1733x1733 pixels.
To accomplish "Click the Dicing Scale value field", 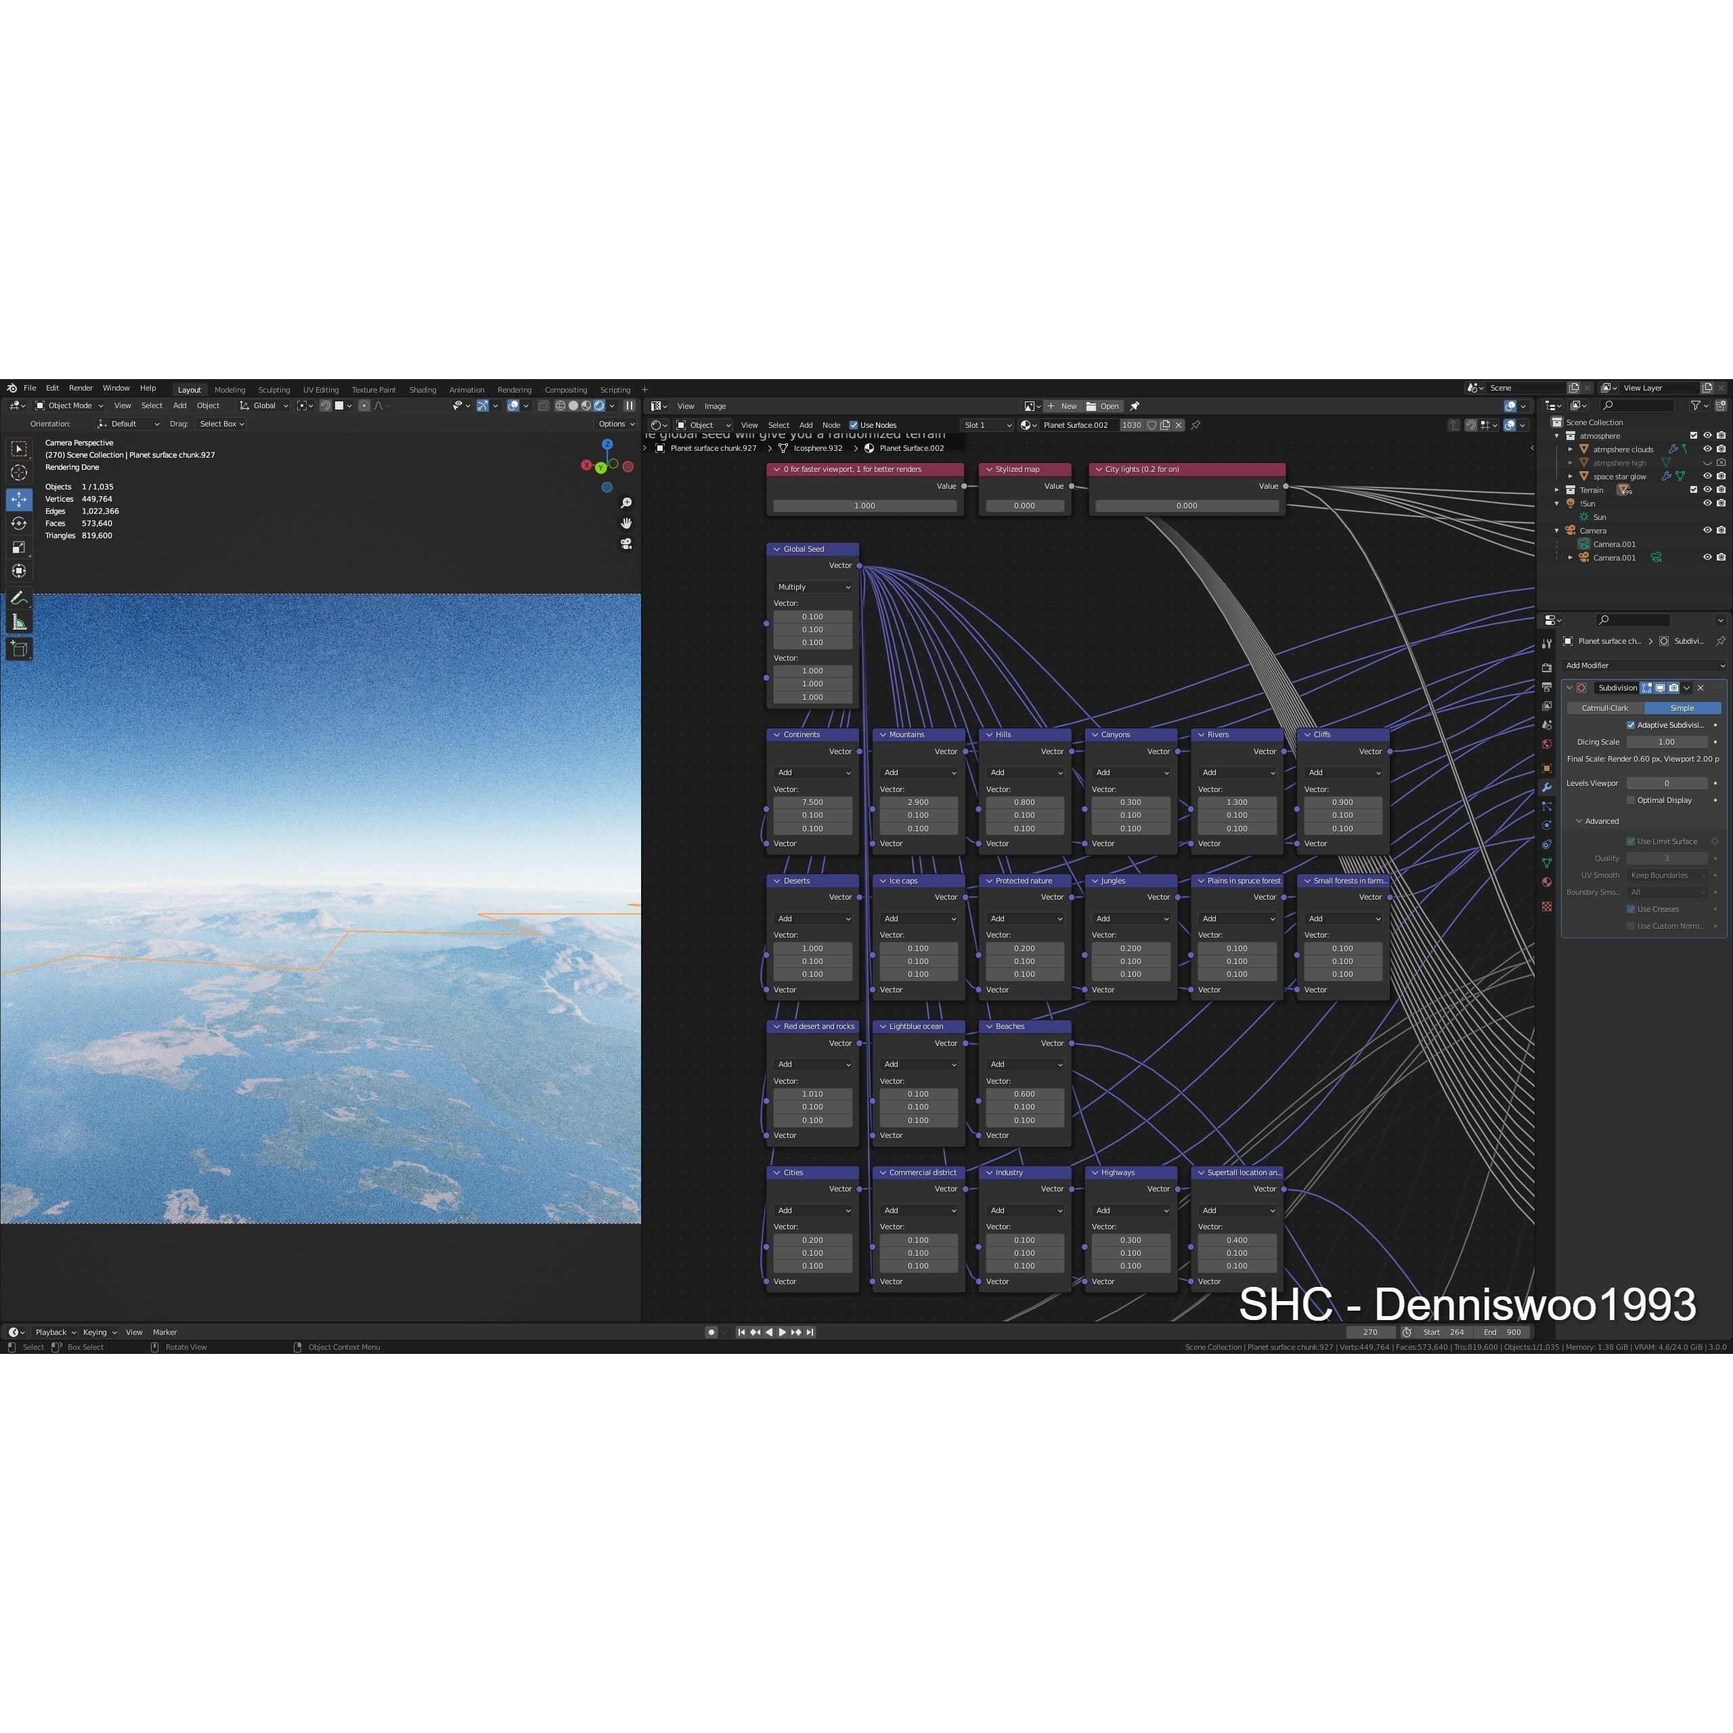I will tap(1667, 743).
